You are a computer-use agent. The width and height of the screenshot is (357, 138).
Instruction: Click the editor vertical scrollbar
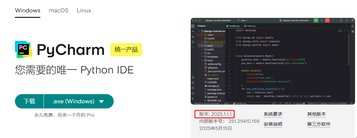pos(349,49)
